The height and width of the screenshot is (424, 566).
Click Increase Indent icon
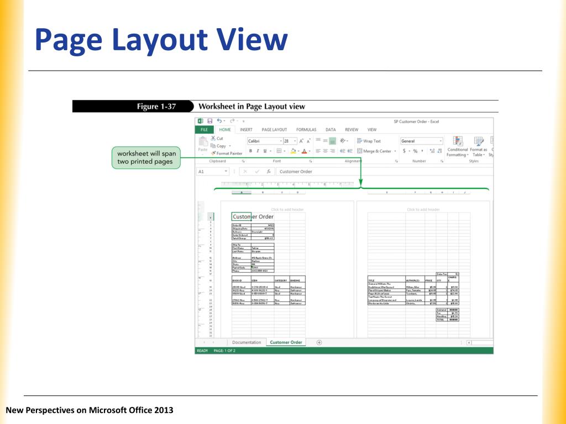(x=350, y=151)
